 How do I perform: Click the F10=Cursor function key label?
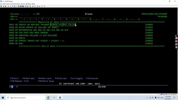point(61,78)
